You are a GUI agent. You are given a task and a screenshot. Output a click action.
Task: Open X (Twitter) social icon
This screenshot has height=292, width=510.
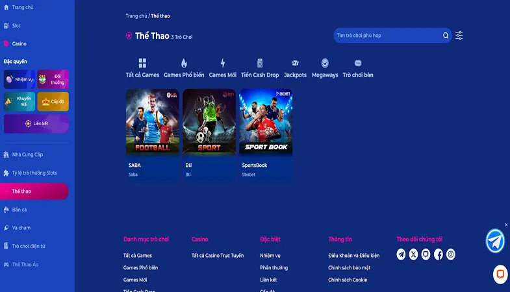point(413,254)
